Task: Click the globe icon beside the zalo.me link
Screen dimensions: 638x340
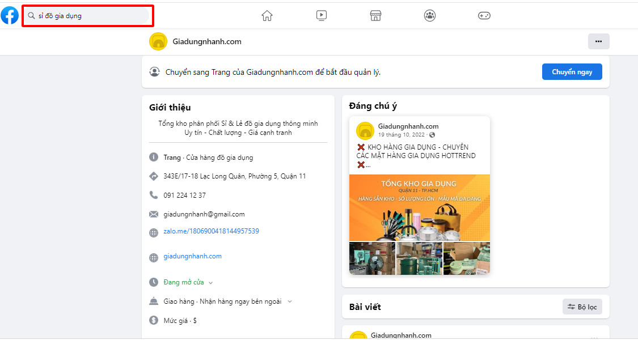Action: [x=153, y=233]
